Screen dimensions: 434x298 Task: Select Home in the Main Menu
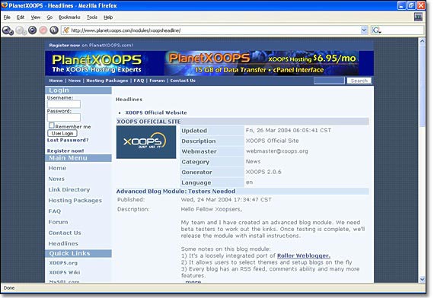tap(57, 168)
